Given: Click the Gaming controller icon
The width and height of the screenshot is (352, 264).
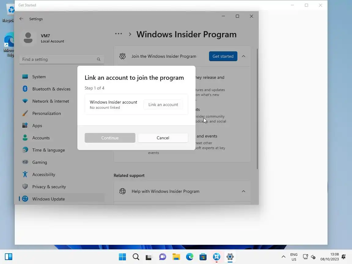Looking at the screenshot, I should 25,162.
